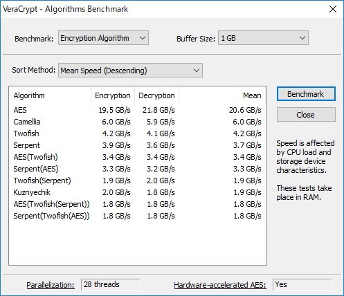The width and height of the screenshot is (344, 296).
Task: Select the Serpent algorithm row
Action: tap(137, 145)
